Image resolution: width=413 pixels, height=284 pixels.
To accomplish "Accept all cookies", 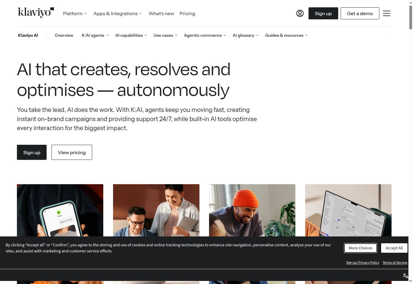I will pos(394,248).
